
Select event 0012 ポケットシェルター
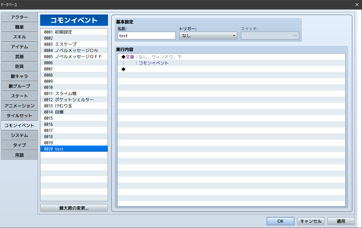click(x=74, y=100)
